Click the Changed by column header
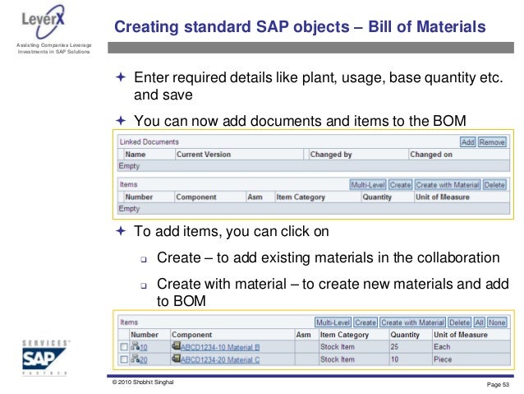Screen dimensions: 524x394 331,155
